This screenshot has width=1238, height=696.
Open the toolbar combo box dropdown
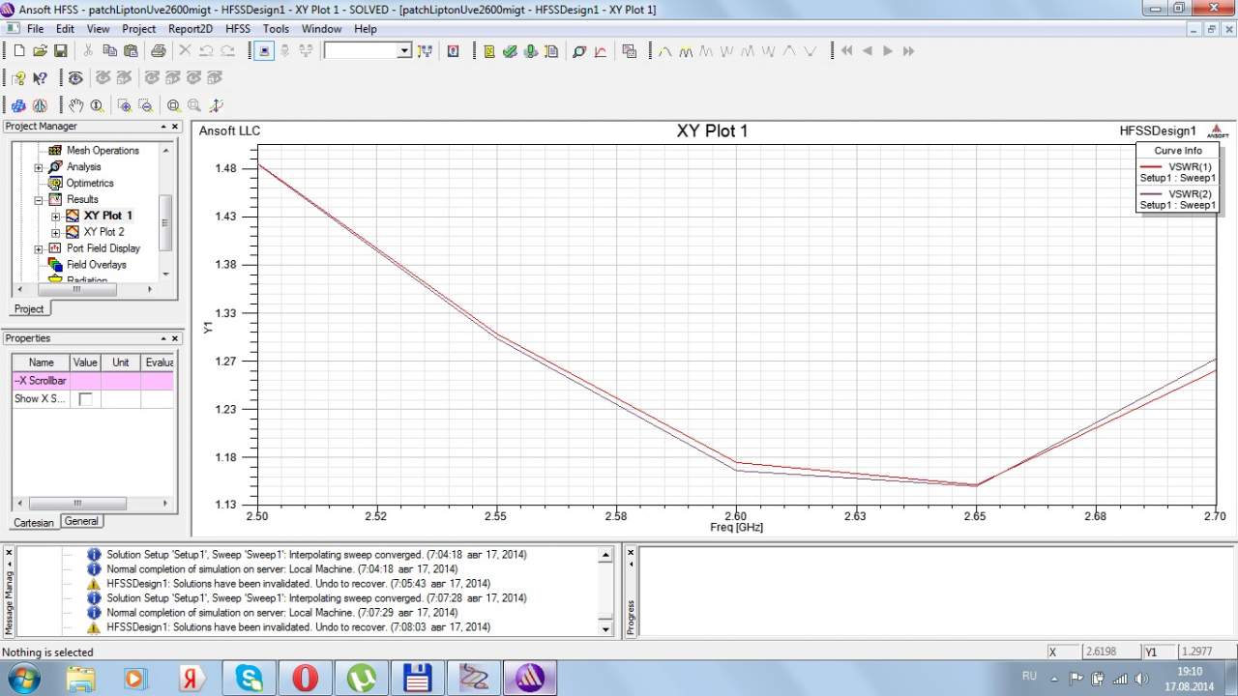click(404, 51)
